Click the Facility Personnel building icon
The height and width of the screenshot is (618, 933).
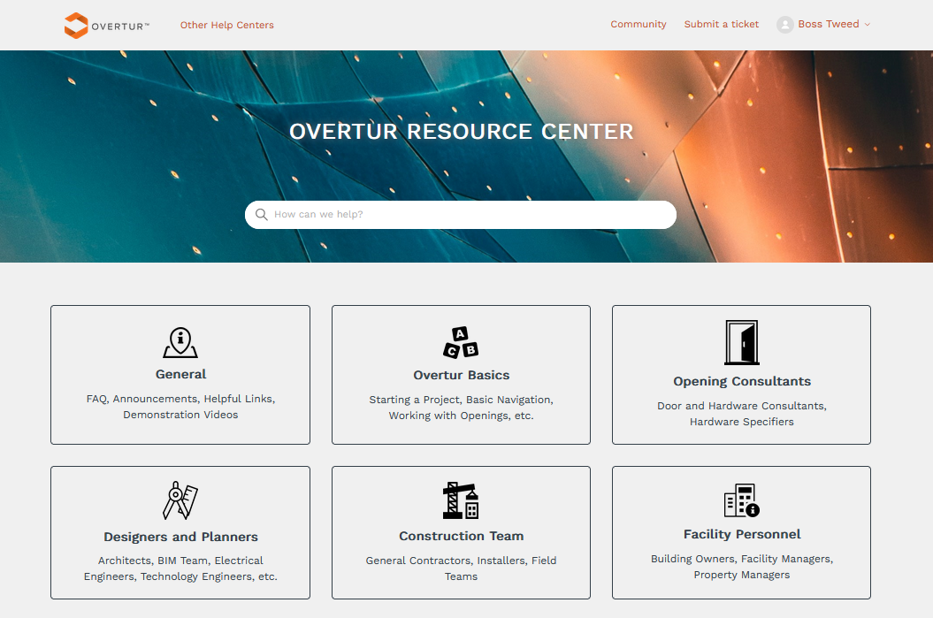(741, 500)
